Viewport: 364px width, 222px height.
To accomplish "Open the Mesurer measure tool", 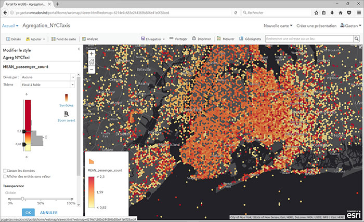I will 226,39.
